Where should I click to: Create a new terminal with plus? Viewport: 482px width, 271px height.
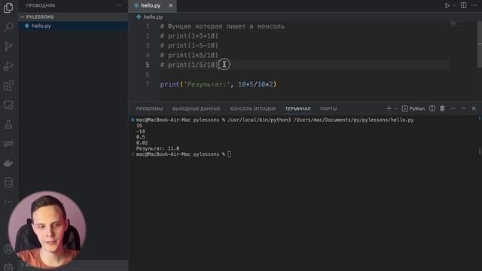(389, 108)
